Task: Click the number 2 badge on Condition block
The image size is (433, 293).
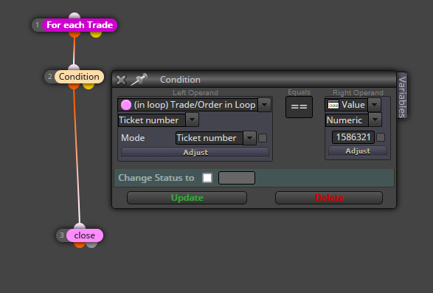Action: [50, 77]
